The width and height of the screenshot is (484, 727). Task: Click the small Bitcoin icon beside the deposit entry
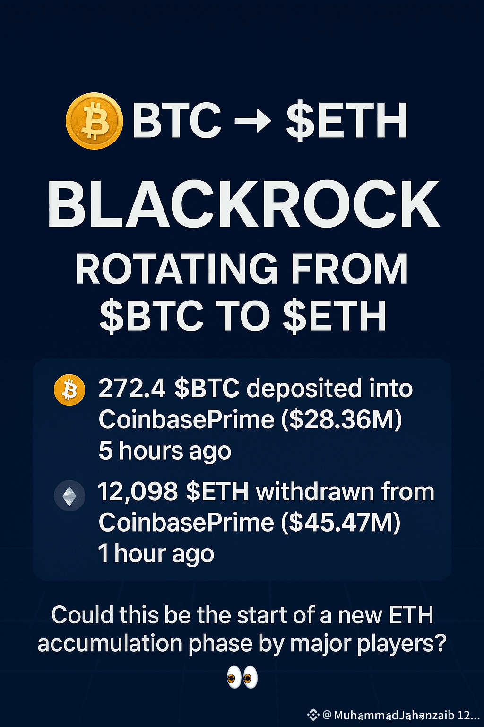[69, 390]
